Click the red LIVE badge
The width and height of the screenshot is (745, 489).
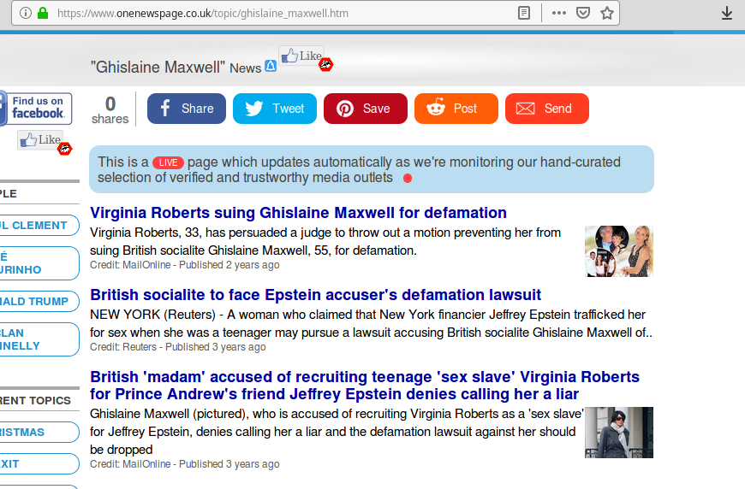coord(168,162)
